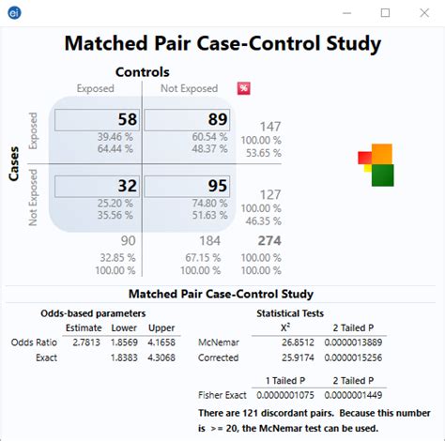
Task: Click the control exposed column total 90
Action: [128, 241]
